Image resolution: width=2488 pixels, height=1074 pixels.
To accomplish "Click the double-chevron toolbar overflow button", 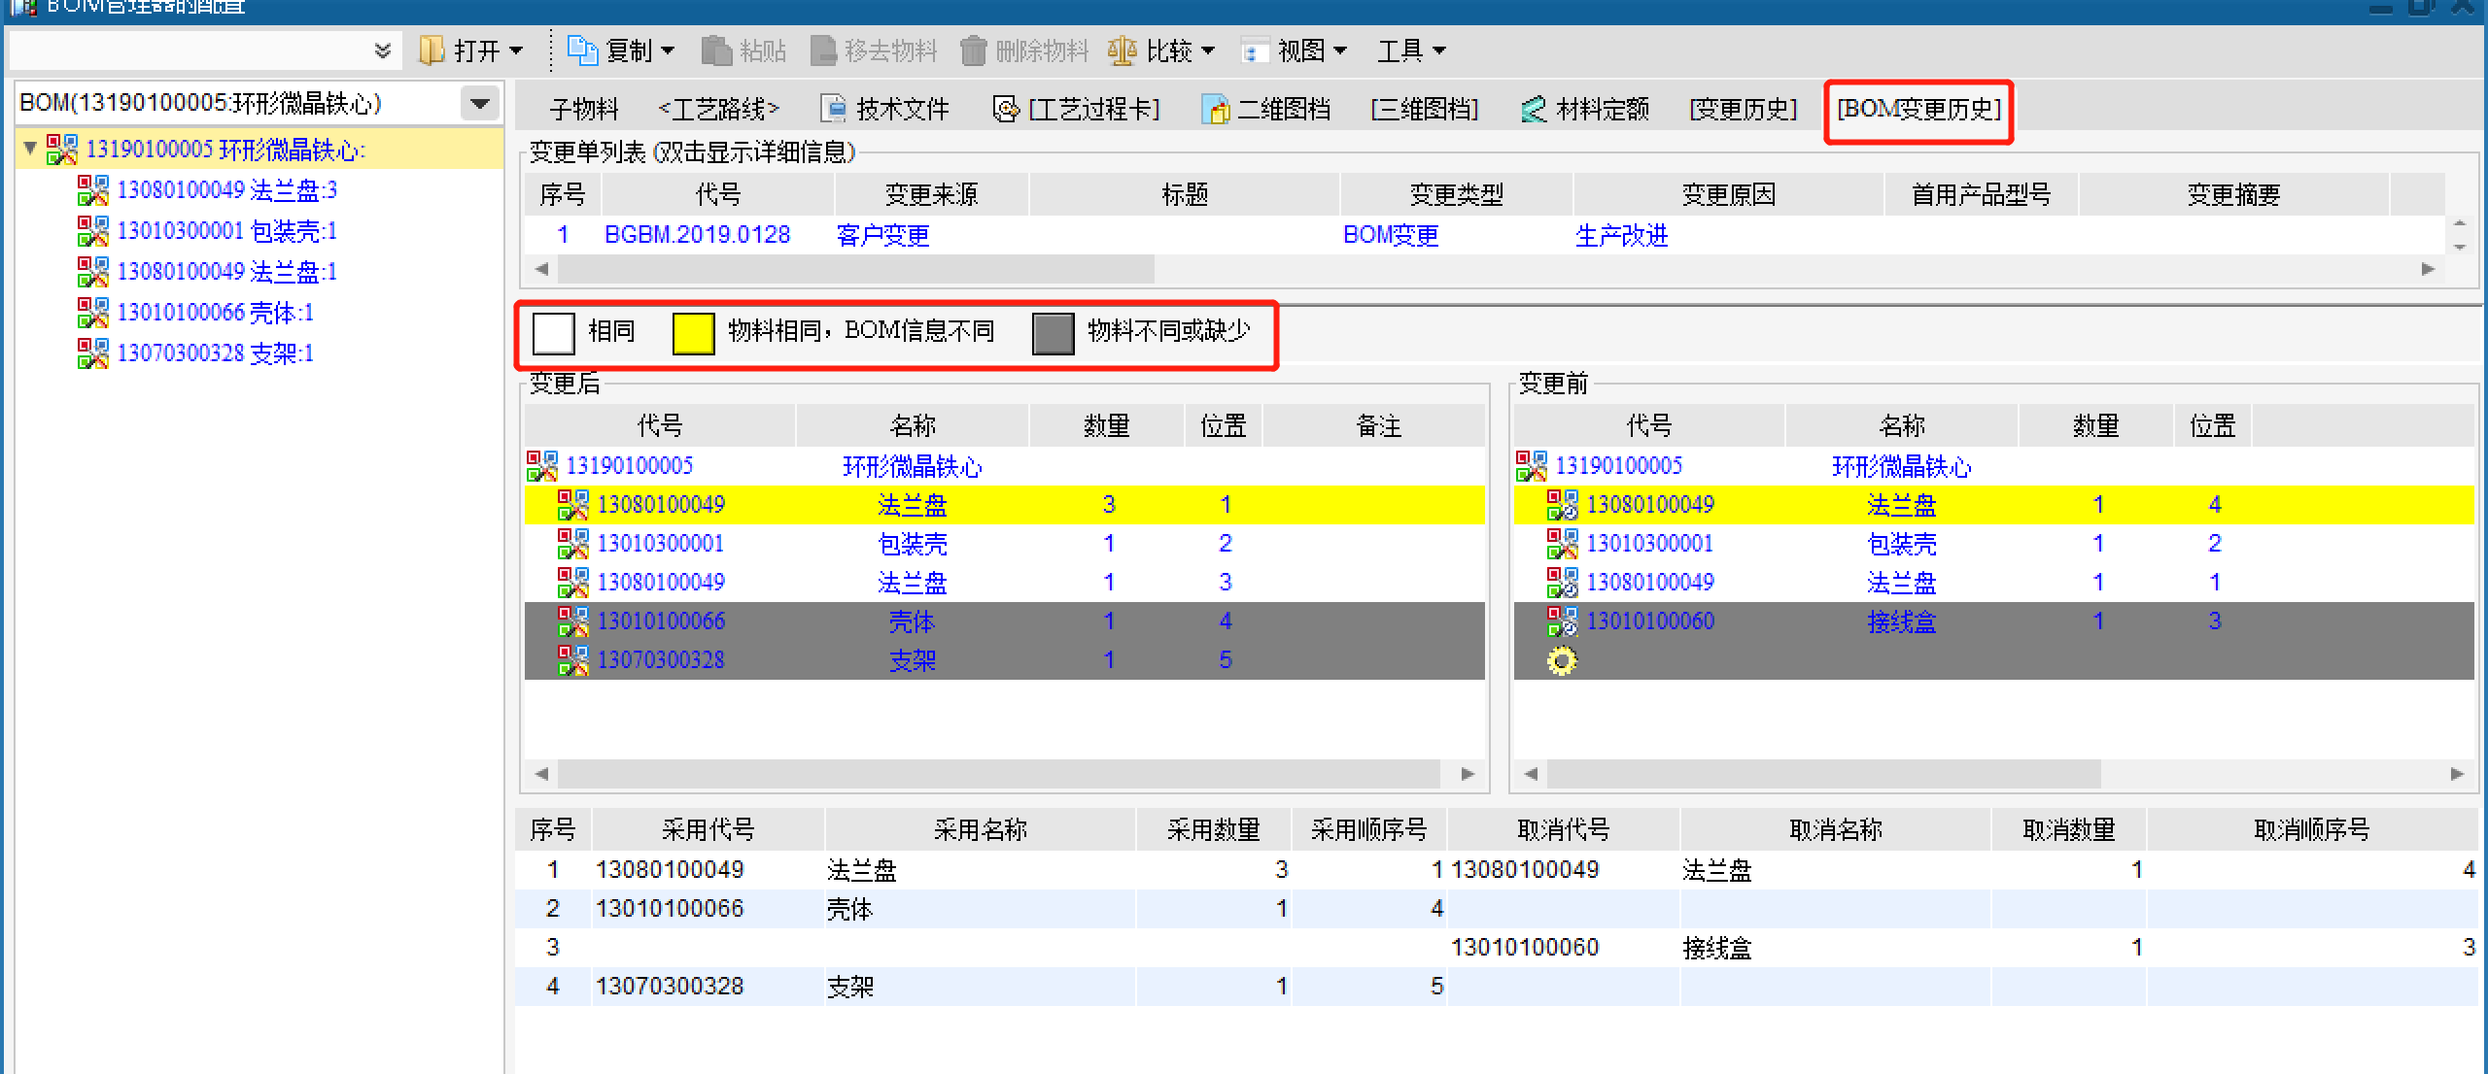I will pos(383,50).
